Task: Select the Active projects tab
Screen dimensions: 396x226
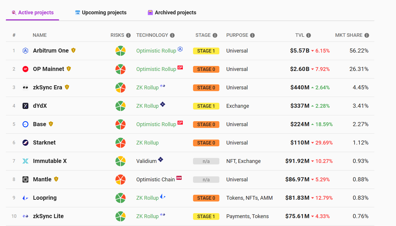Action: point(32,13)
